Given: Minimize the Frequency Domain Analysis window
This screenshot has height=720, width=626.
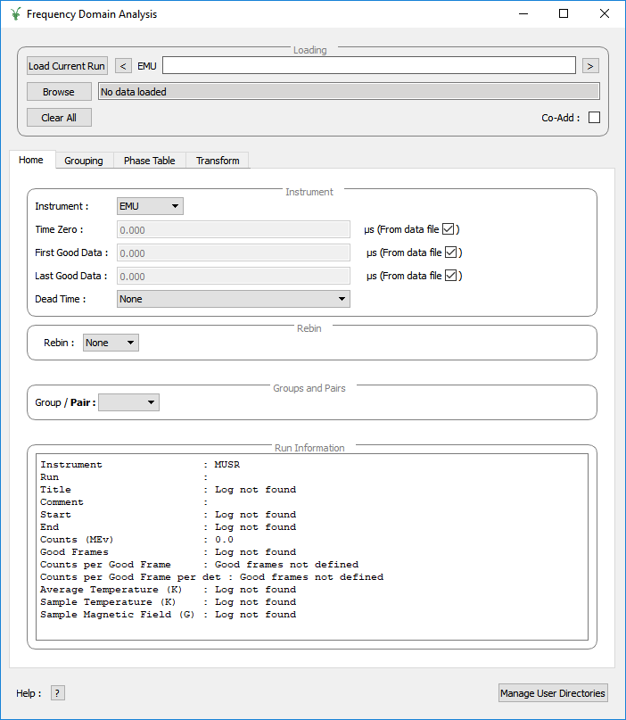Looking at the screenshot, I should coord(523,14).
